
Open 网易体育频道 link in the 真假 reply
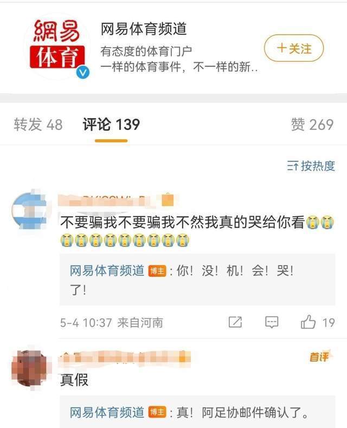(x=107, y=412)
